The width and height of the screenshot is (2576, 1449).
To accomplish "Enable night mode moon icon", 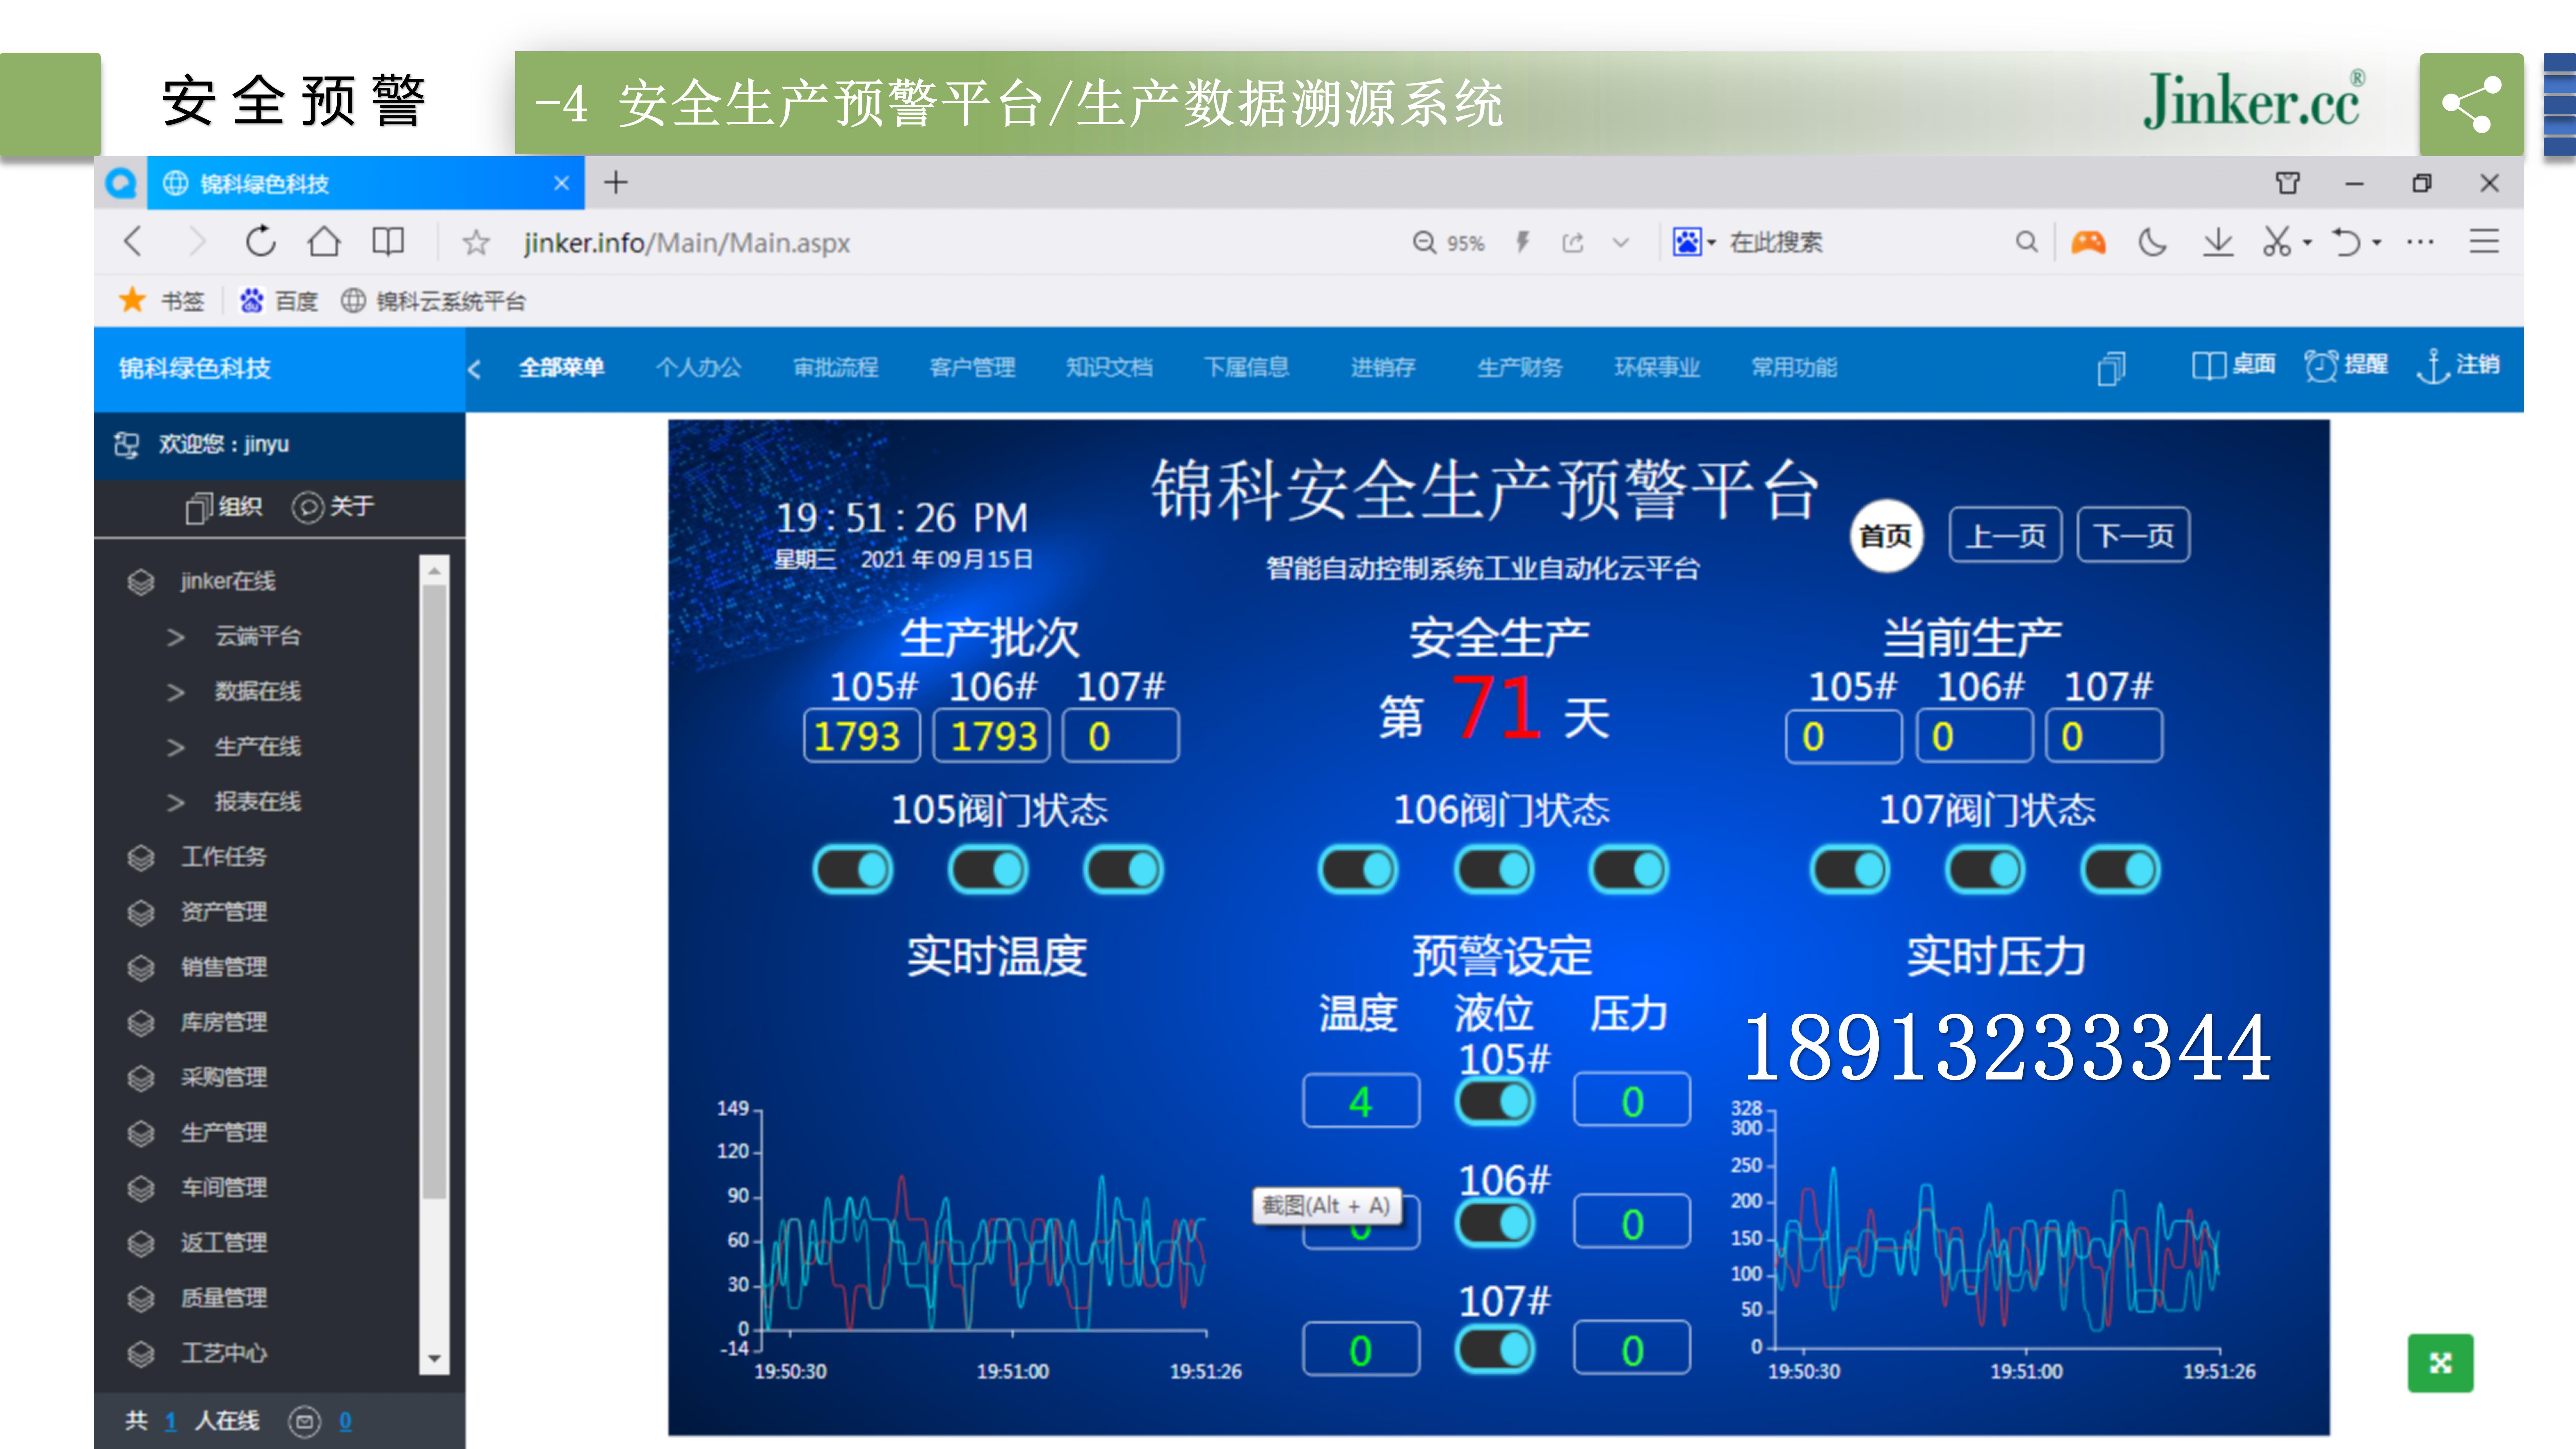I will point(2152,242).
